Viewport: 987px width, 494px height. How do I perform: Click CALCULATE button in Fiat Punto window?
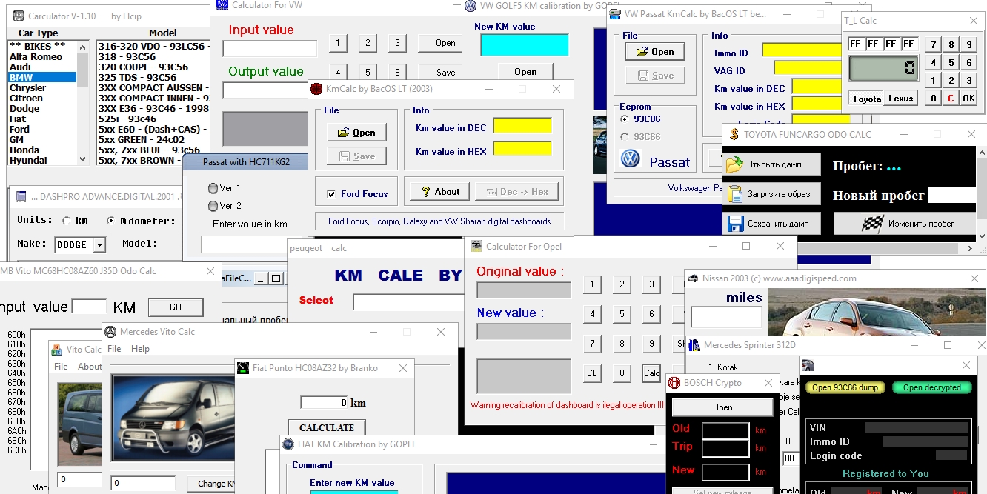pyautogui.click(x=327, y=427)
